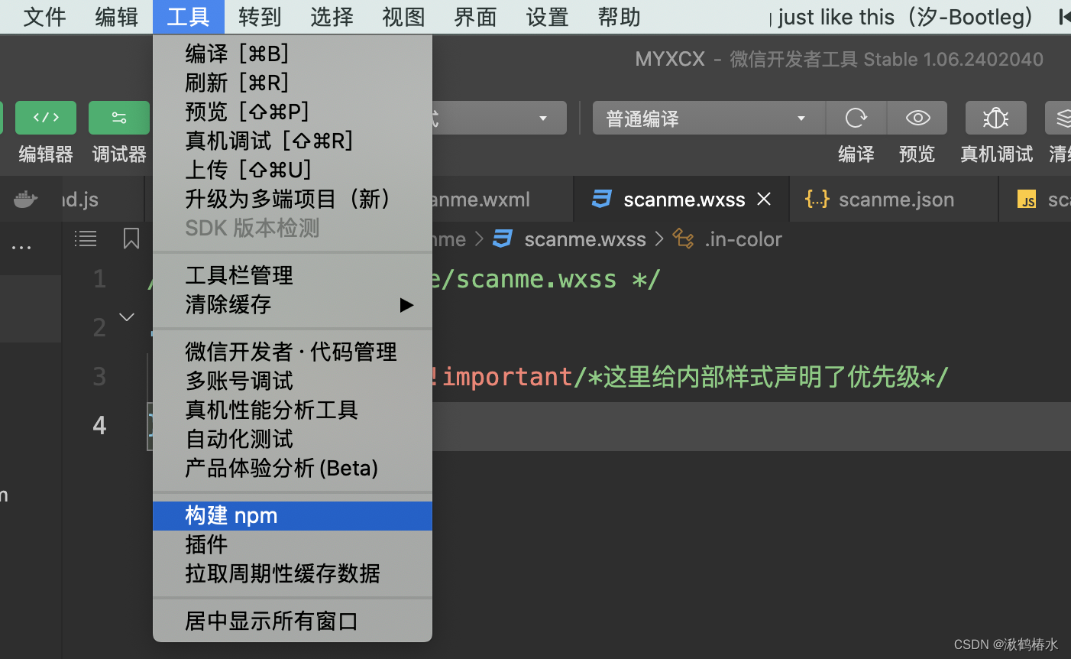This screenshot has width=1071, height=659.
Task: Select 插件 menu item
Action: point(293,545)
